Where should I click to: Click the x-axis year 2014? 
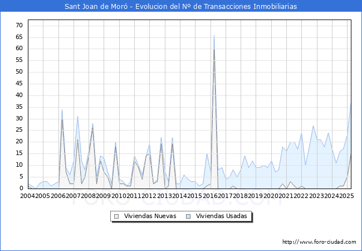click(x=179, y=196)
